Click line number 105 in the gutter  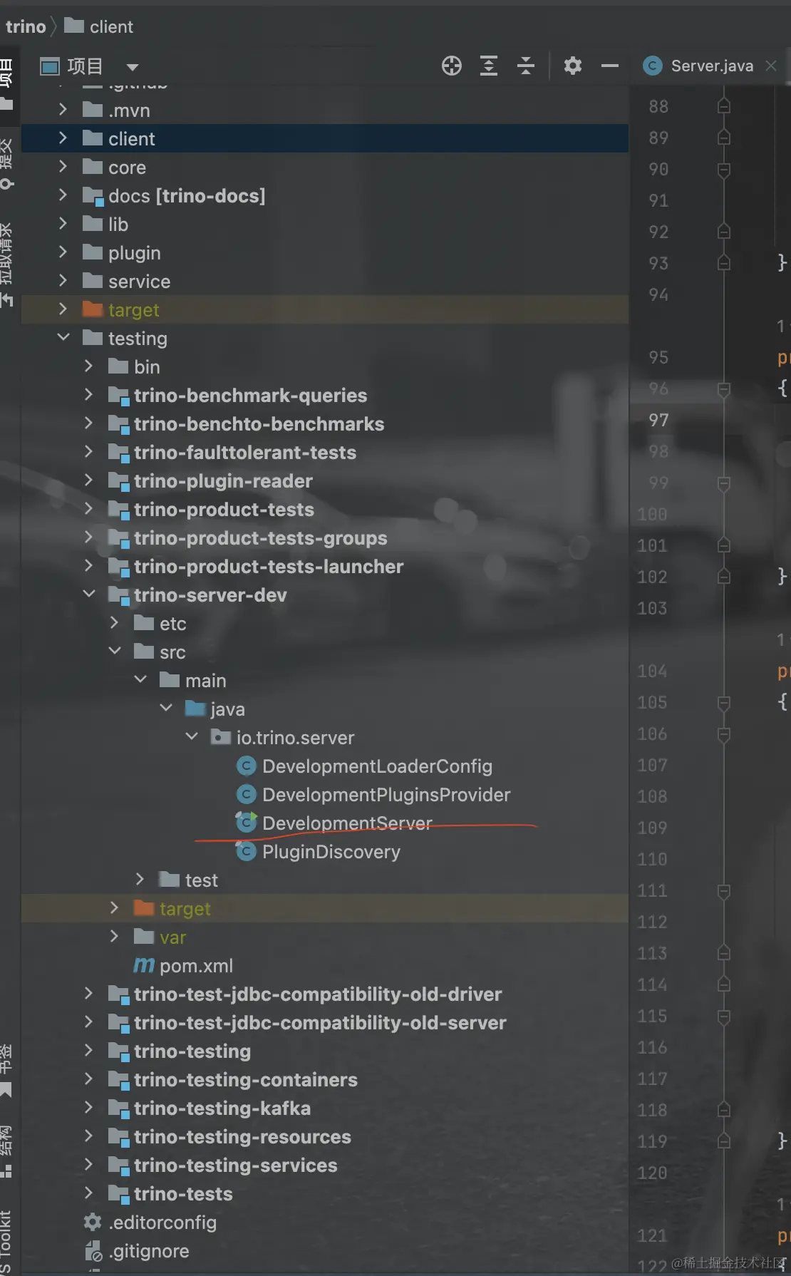pyautogui.click(x=652, y=703)
